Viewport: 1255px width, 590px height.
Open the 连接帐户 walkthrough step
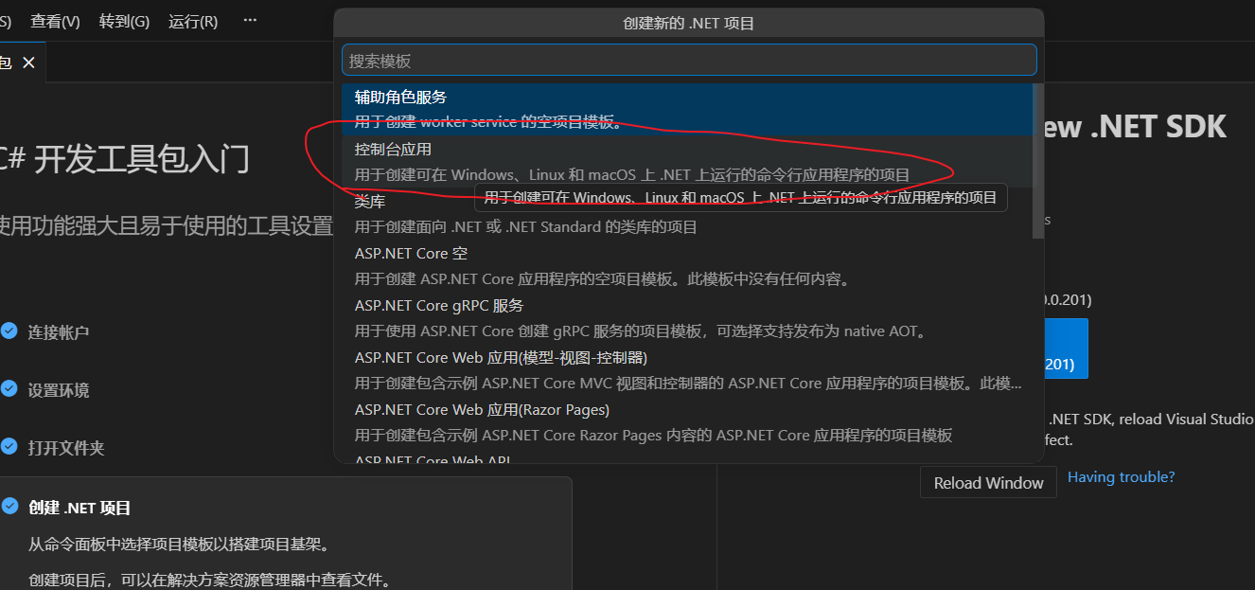(58, 332)
